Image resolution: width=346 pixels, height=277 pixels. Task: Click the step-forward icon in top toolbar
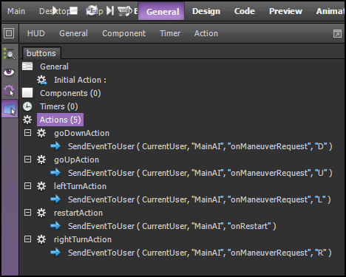coord(110,10)
